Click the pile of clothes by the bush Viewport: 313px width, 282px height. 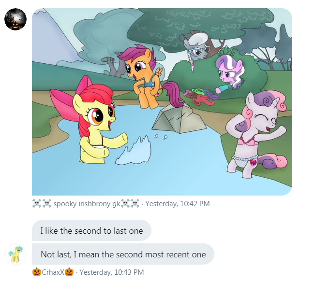point(201,97)
